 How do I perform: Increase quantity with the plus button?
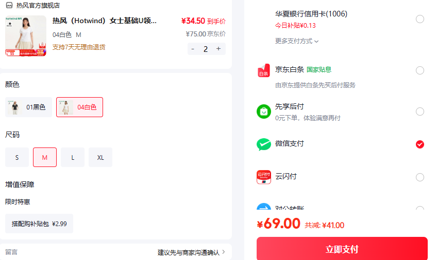pyautogui.click(x=218, y=49)
